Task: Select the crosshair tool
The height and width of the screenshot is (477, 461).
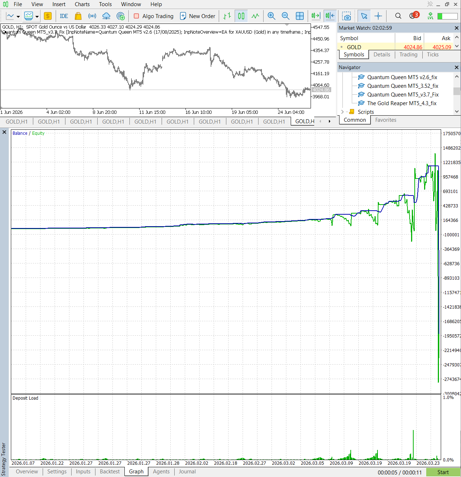Action: (378, 16)
